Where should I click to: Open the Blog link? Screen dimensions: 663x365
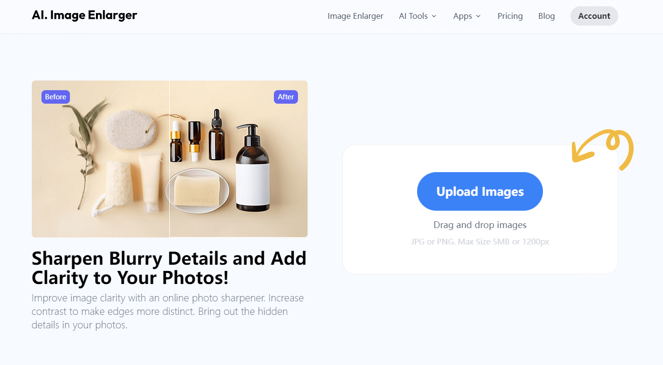(546, 16)
